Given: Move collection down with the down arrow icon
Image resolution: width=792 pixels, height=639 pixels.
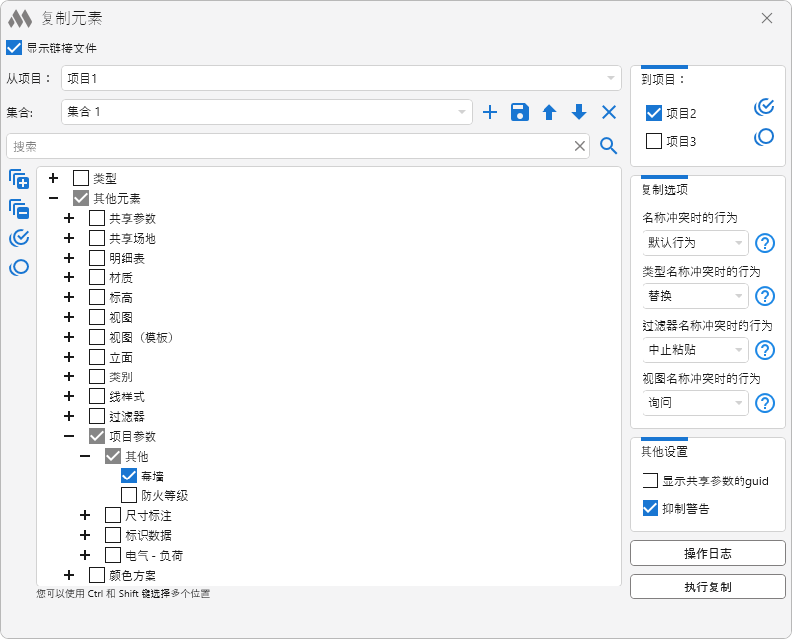Looking at the screenshot, I should point(579,113).
